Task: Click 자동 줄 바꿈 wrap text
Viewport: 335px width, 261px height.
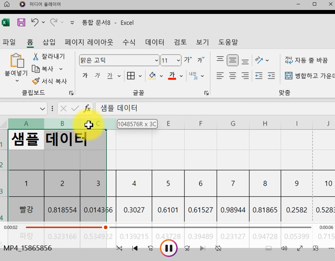Action: point(306,60)
